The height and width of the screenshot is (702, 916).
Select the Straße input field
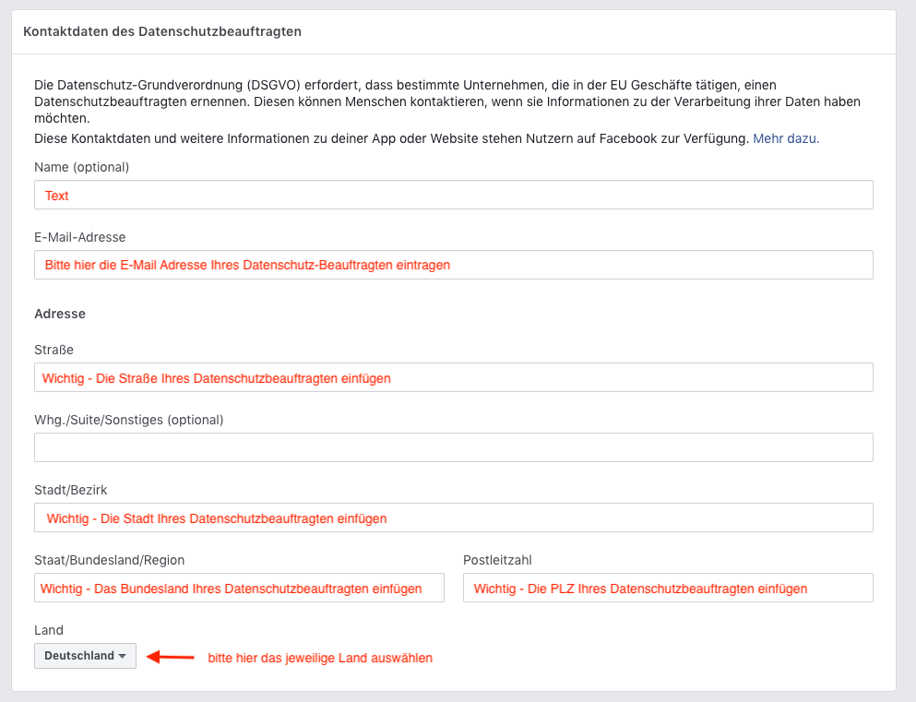tap(453, 378)
